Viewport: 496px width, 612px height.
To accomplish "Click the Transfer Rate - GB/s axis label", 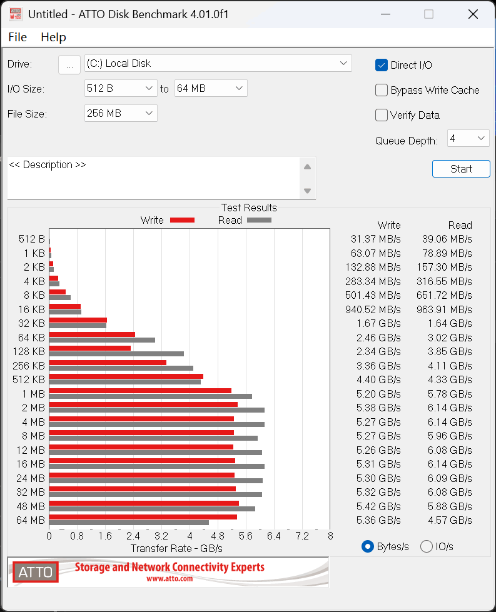I will point(176,548).
